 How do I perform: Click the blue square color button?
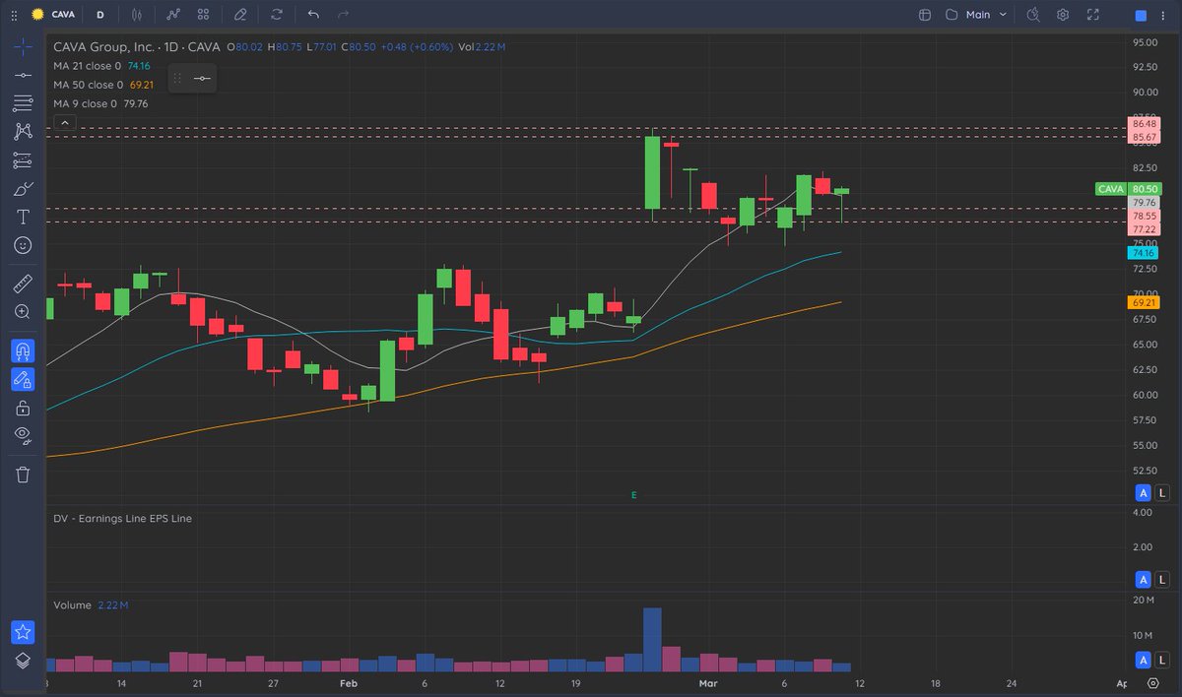click(1141, 16)
